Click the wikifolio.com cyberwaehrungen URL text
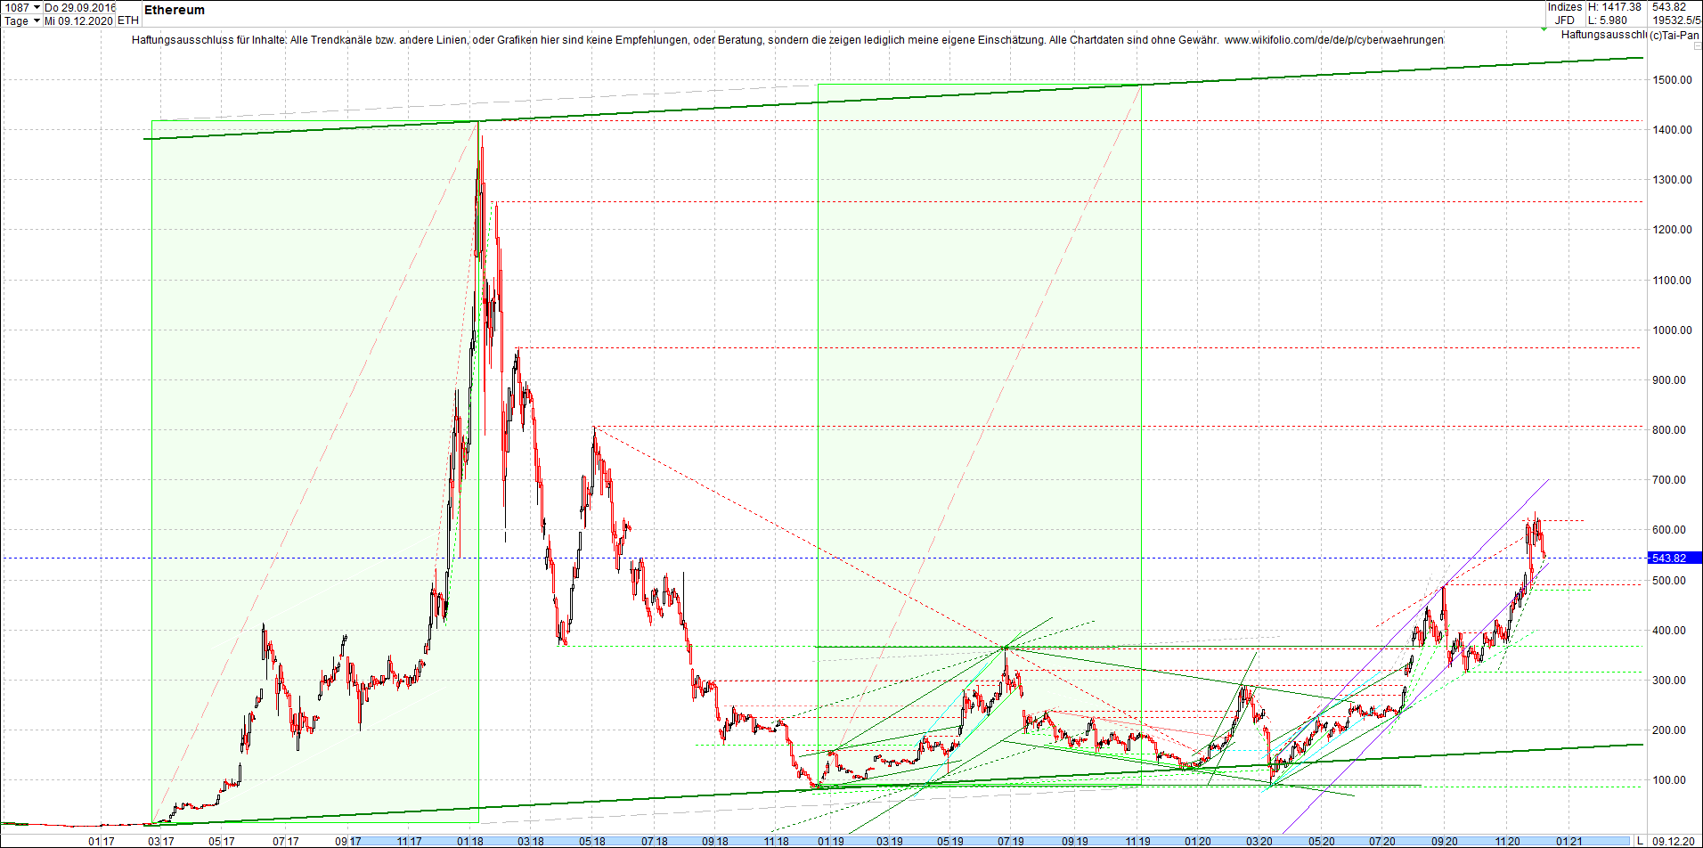Image resolution: width=1703 pixels, height=848 pixels. (1333, 40)
